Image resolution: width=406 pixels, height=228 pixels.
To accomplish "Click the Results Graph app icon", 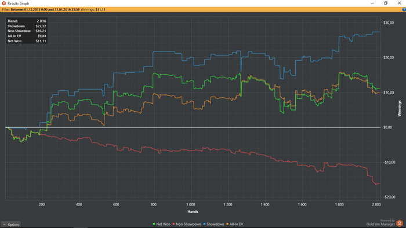I will (3, 3).
